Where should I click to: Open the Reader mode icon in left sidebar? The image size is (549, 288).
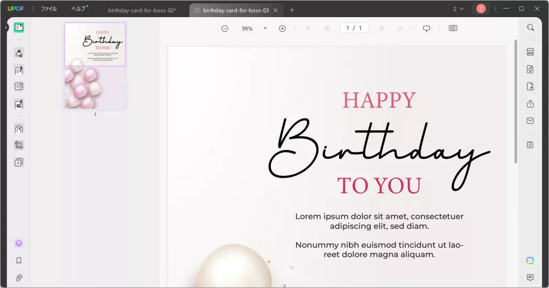coord(19,27)
